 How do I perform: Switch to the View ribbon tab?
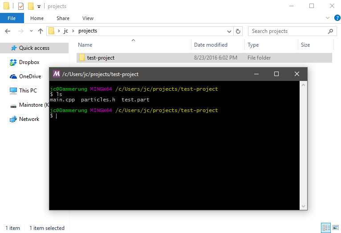[88, 18]
